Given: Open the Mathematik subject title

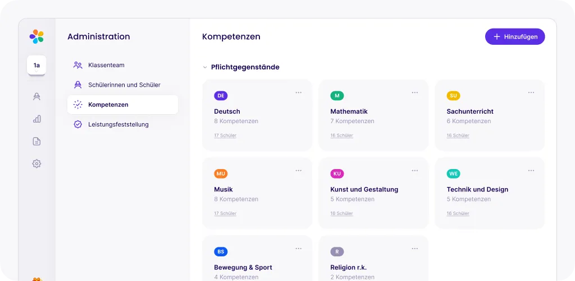Looking at the screenshot, I should [349, 111].
